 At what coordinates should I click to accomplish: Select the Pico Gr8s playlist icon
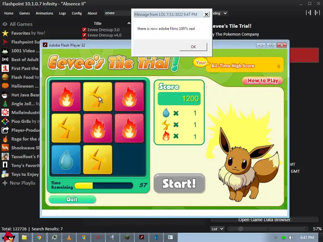5,121
